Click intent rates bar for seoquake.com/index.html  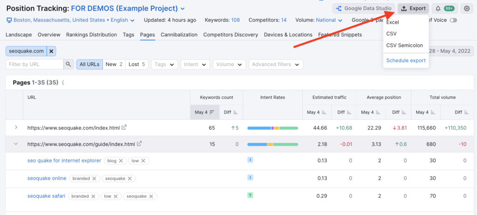[273, 128]
